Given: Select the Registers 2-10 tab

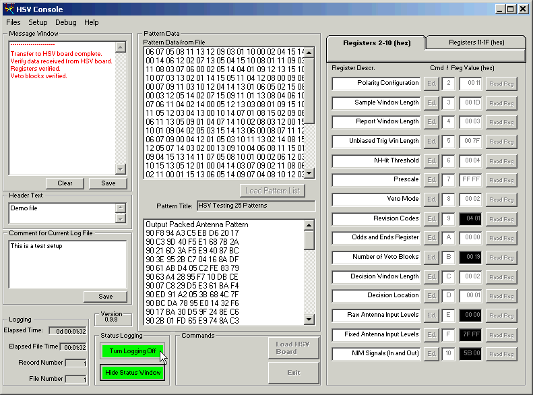Looking at the screenshot, I should pos(376,42).
